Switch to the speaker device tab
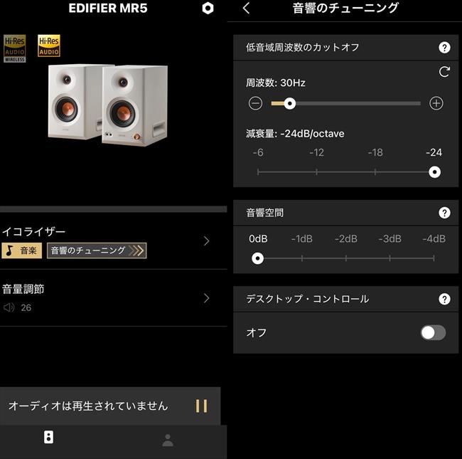 [48, 437]
